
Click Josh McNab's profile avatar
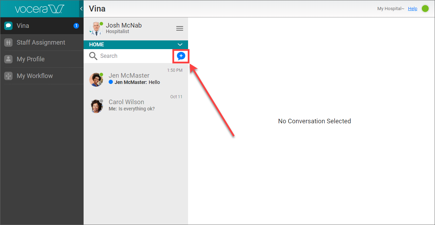click(x=96, y=29)
